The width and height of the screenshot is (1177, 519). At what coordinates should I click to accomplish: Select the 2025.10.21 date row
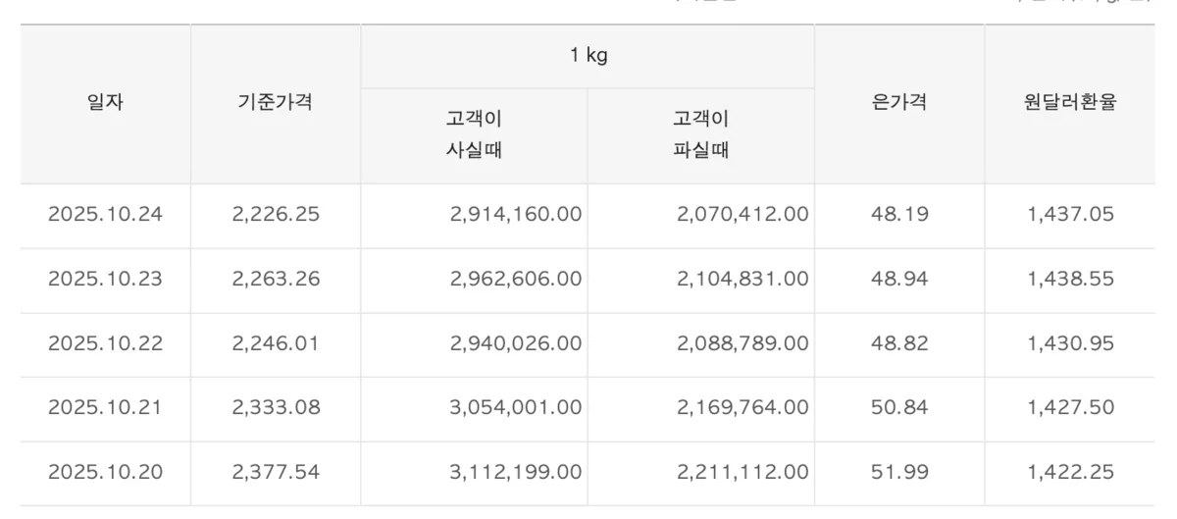click(105, 407)
